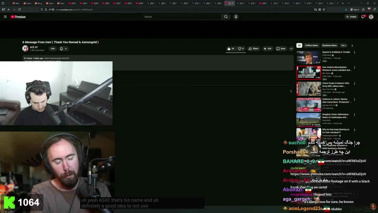Open the tracking protection shield icon

42,9
